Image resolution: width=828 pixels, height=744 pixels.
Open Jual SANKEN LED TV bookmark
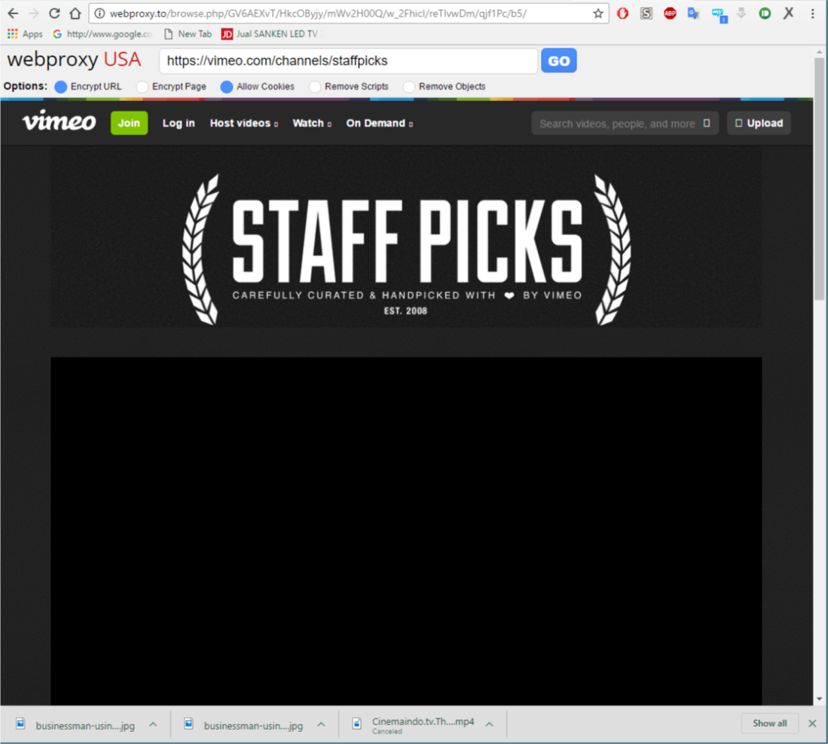pos(270,34)
